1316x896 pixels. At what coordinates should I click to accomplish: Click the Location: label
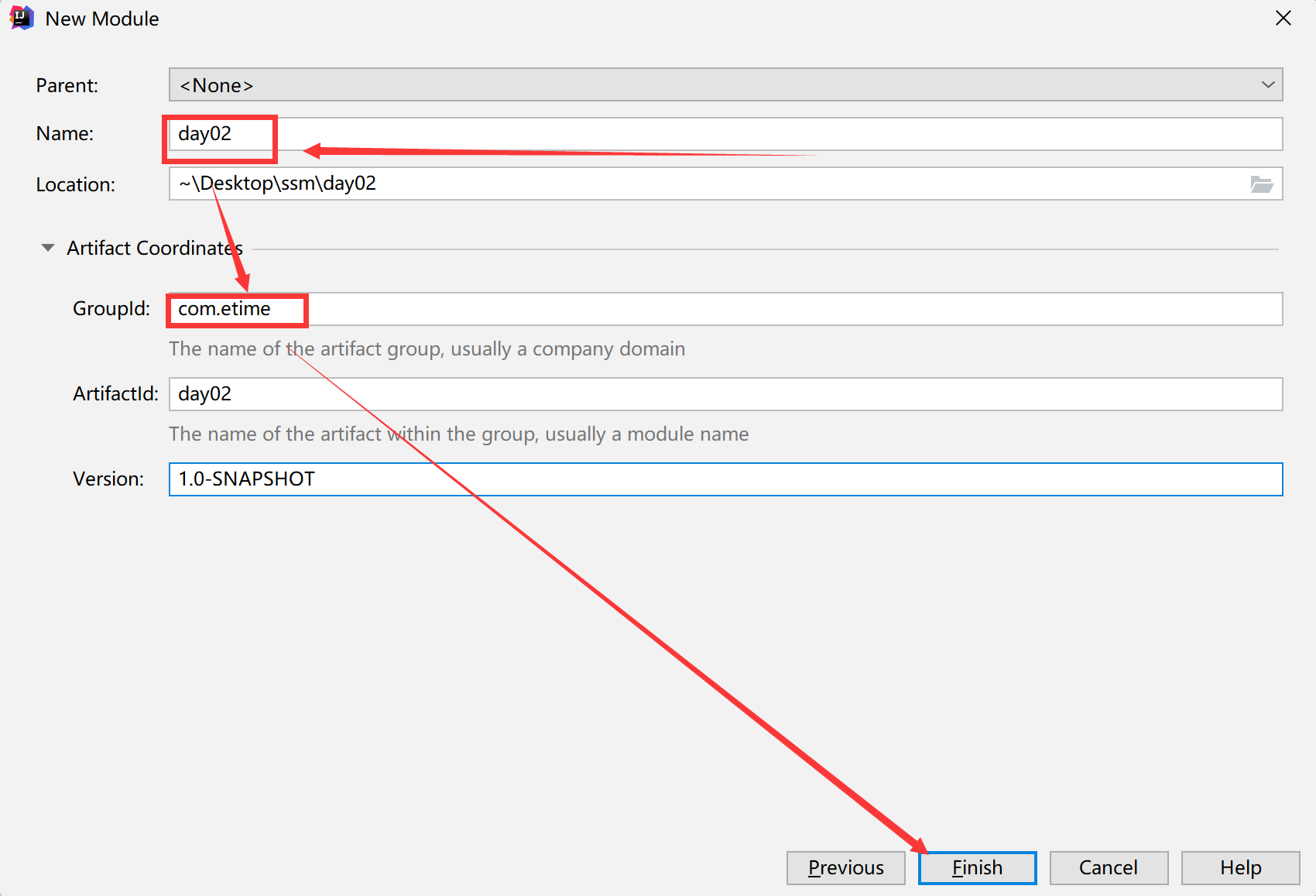click(75, 185)
